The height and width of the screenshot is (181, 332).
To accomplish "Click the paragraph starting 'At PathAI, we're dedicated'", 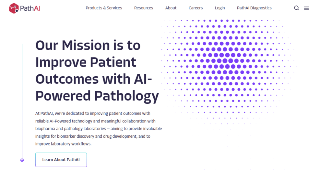I will click(93, 113).
